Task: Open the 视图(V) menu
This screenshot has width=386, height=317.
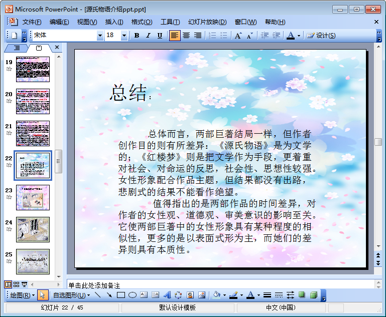Action: point(87,22)
